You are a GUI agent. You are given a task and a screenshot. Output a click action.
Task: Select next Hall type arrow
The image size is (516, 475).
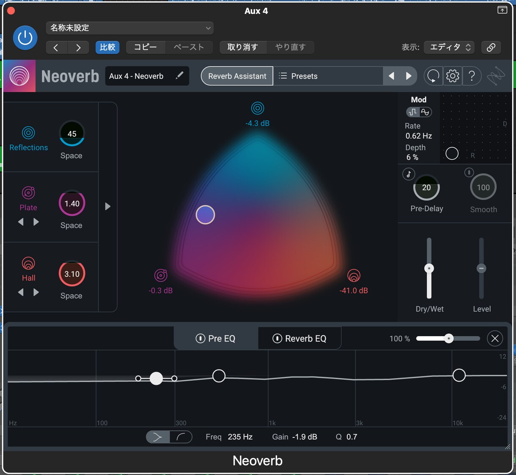click(36, 292)
